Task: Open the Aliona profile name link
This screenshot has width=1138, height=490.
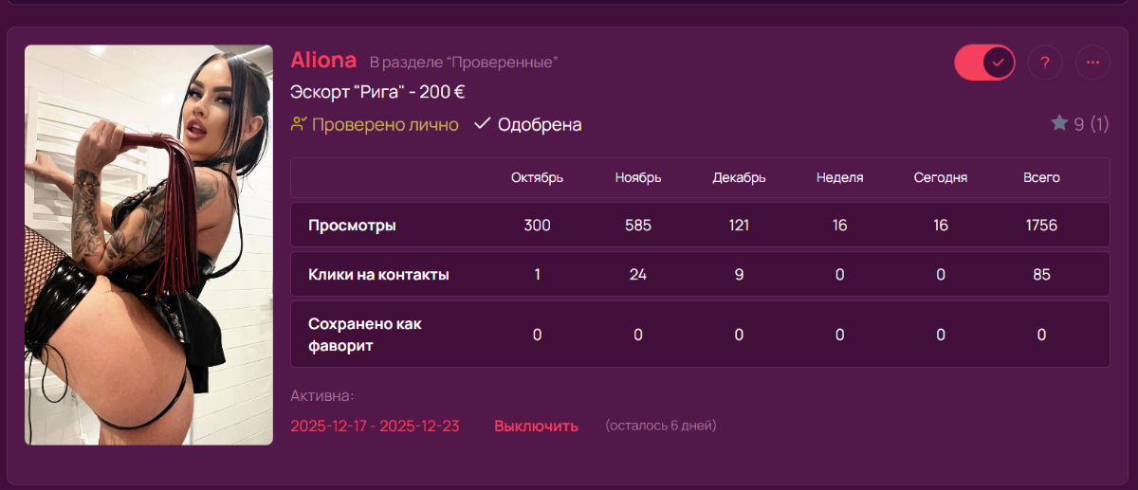Action: pyautogui.click(x=323, y=61)
